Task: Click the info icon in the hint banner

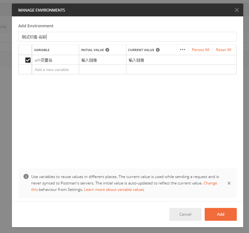Action: point(26,177)
